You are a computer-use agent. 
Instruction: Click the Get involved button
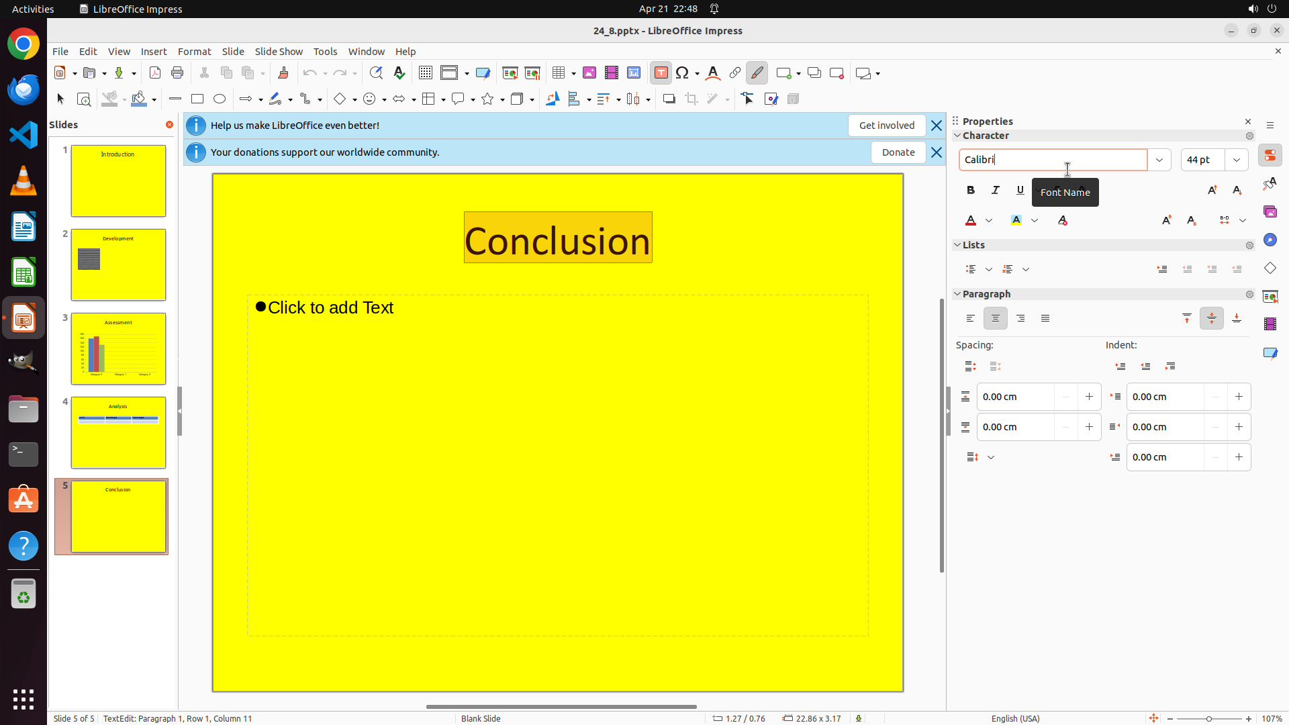coord(886,126)
